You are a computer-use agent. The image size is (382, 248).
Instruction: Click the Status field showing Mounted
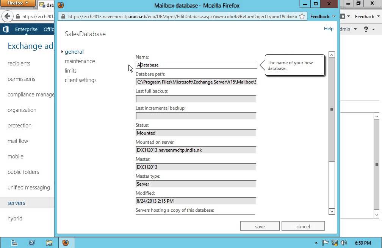coord(196,133)
